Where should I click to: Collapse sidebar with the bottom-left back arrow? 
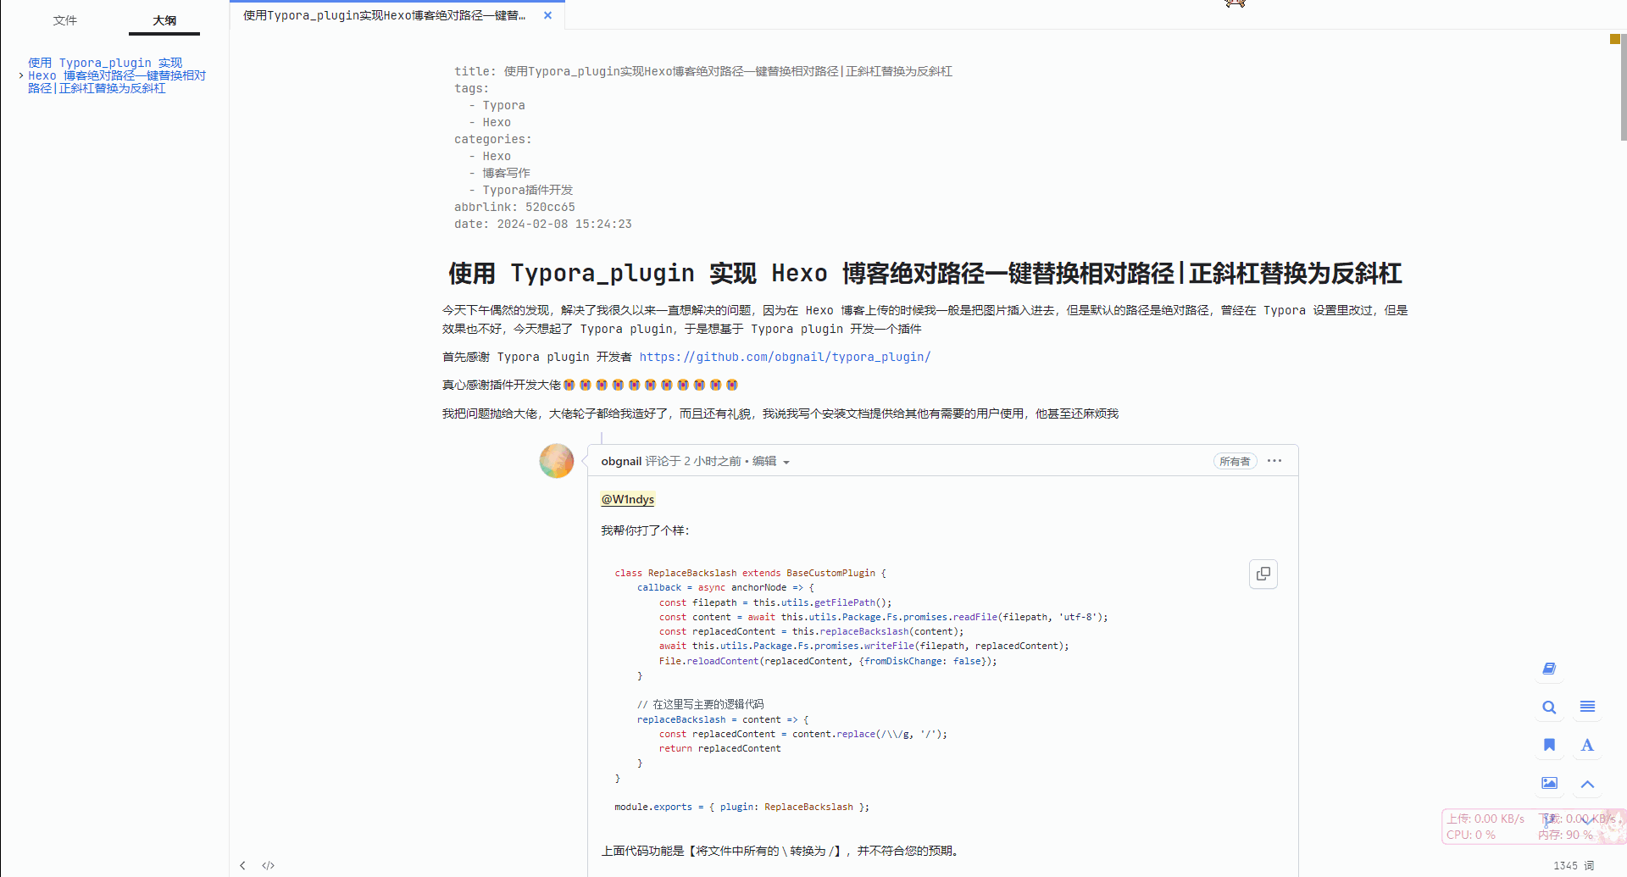243,865
